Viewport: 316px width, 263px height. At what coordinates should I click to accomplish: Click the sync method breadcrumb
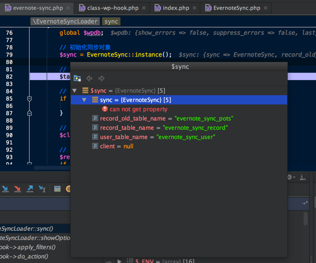pyautogui.click(x=111, y=21)
